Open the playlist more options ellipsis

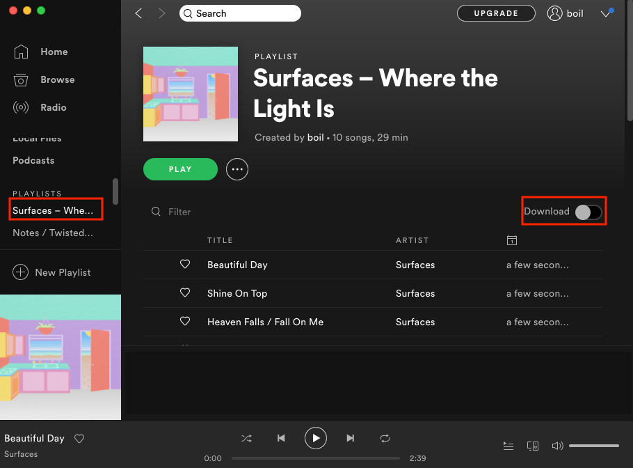pos(237,169)
